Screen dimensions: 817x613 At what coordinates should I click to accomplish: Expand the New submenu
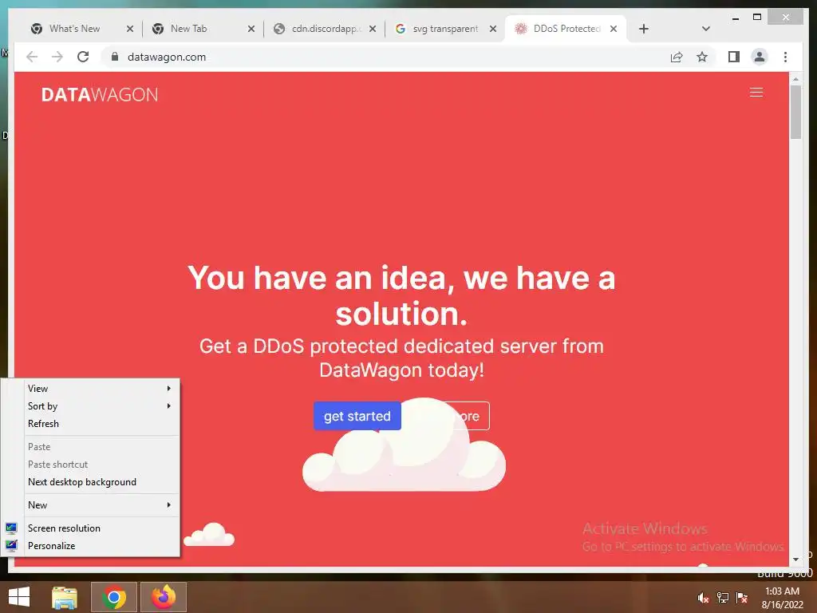(99, 505)
